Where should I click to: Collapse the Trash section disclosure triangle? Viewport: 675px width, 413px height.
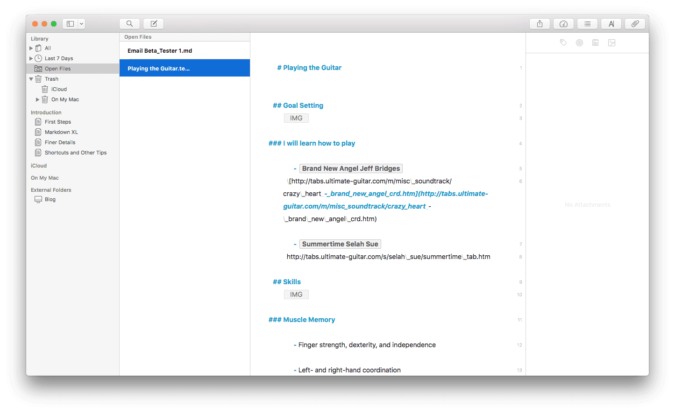[31, 78]
